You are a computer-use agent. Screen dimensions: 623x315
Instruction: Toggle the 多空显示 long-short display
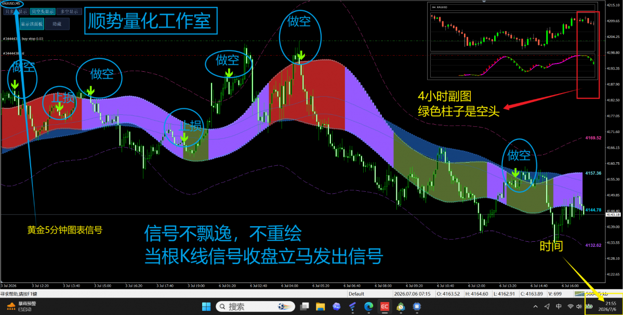(x=69, y=11)
